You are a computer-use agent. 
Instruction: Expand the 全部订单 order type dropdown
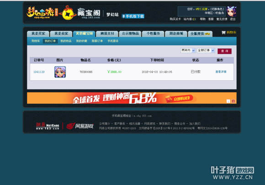coord(206,50)
